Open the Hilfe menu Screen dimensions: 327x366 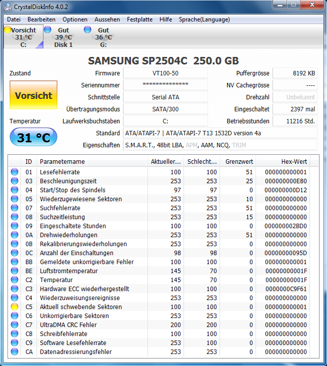pyautogui.click(x=165, y=19)
